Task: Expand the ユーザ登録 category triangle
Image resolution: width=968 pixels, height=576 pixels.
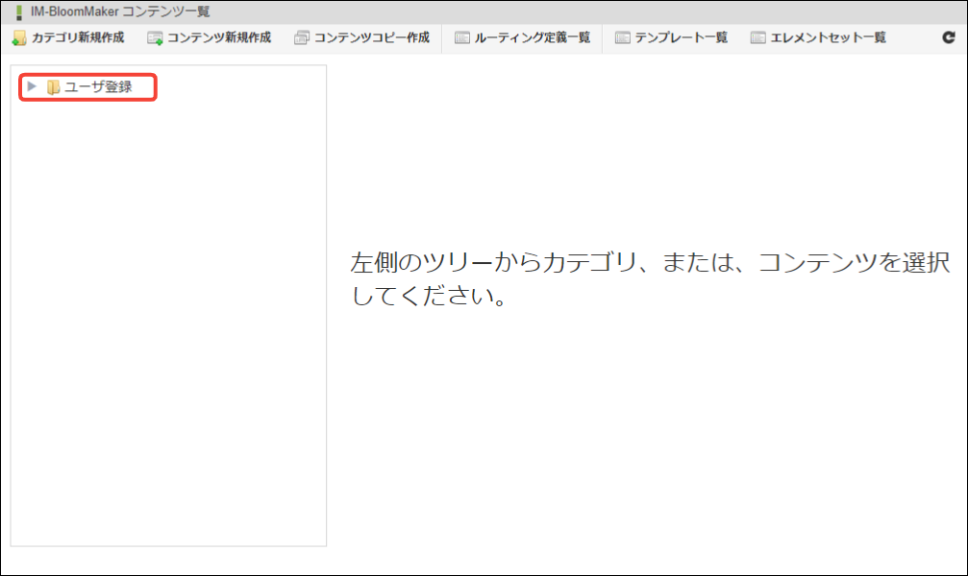Action: coord(32,86)
